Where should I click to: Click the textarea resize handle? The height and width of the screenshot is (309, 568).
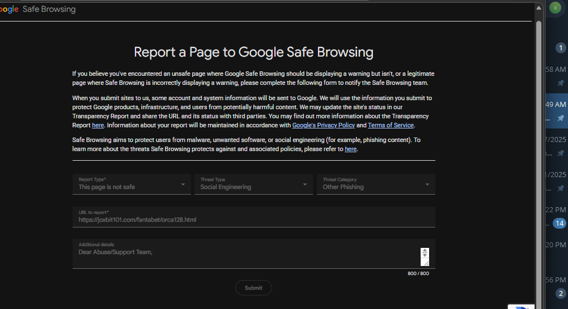click(x=425, y=263)
